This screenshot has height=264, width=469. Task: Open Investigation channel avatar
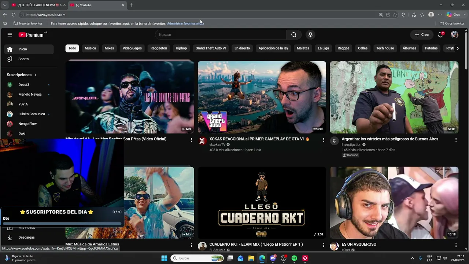334,141
